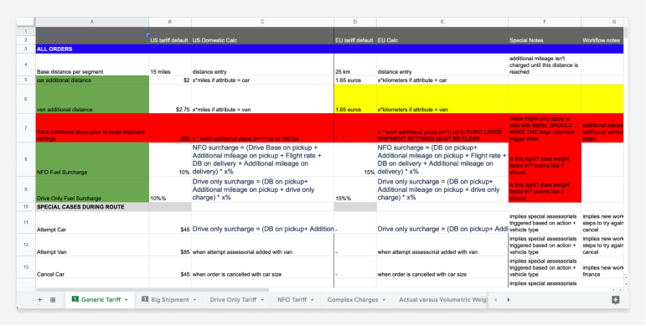This screenshot has width=646, height=326.
Task: Click the EU tariff default header cell
Action: click(x=354, y=40)
